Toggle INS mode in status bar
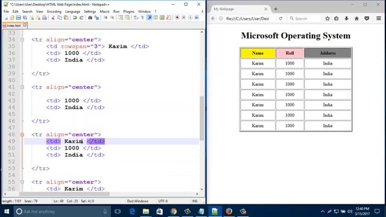The width and height of the screenshot is (386, 217). click(x=195, y=201)
